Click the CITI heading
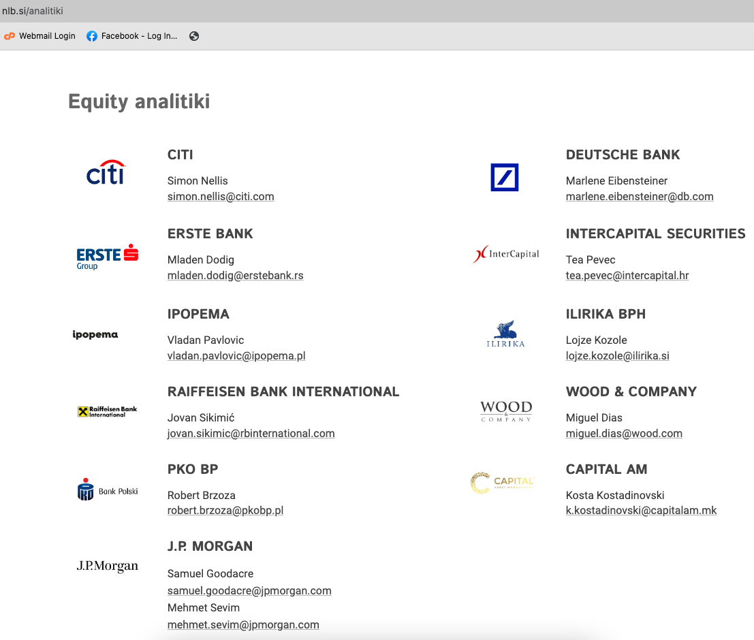The width and height of the screenshot is (754, 640). (x=180, y=155)
